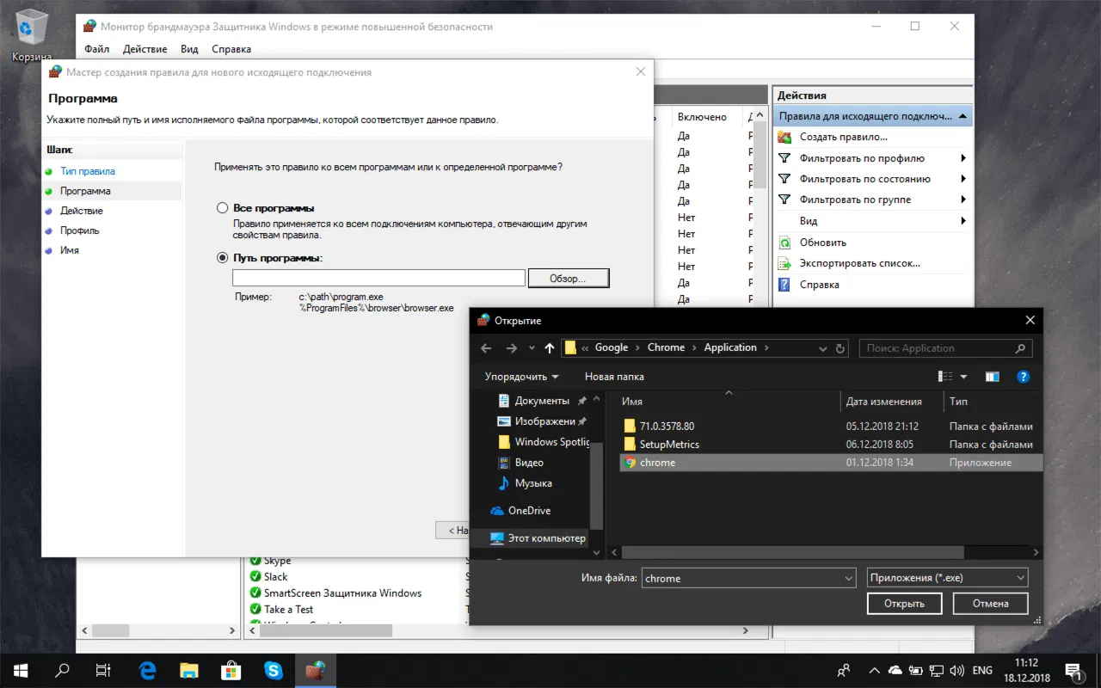Show the preview pane in Открытие dialog
The height and width of the screenshot is (688, 1101).
pos(992,376)
